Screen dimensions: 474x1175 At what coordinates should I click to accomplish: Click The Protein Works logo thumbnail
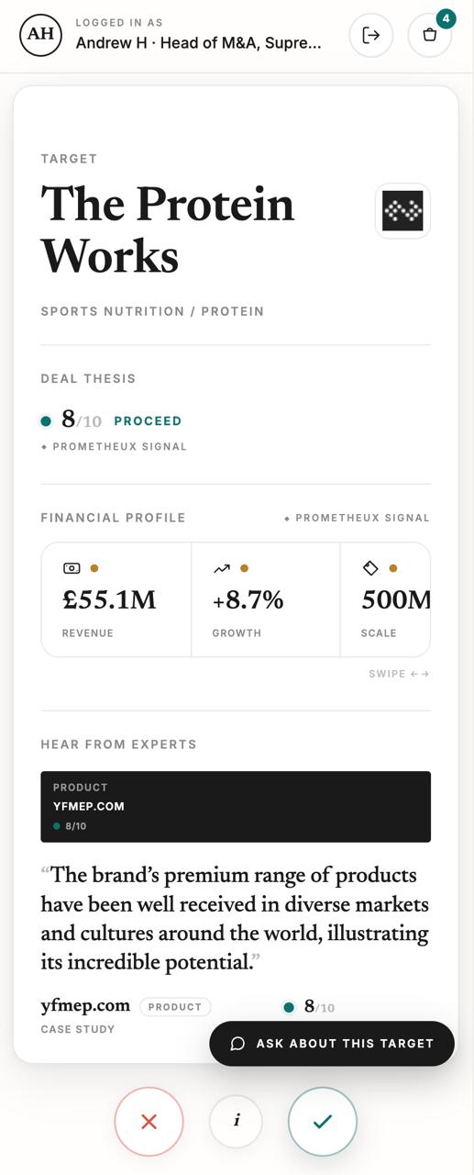pos(402,211)
